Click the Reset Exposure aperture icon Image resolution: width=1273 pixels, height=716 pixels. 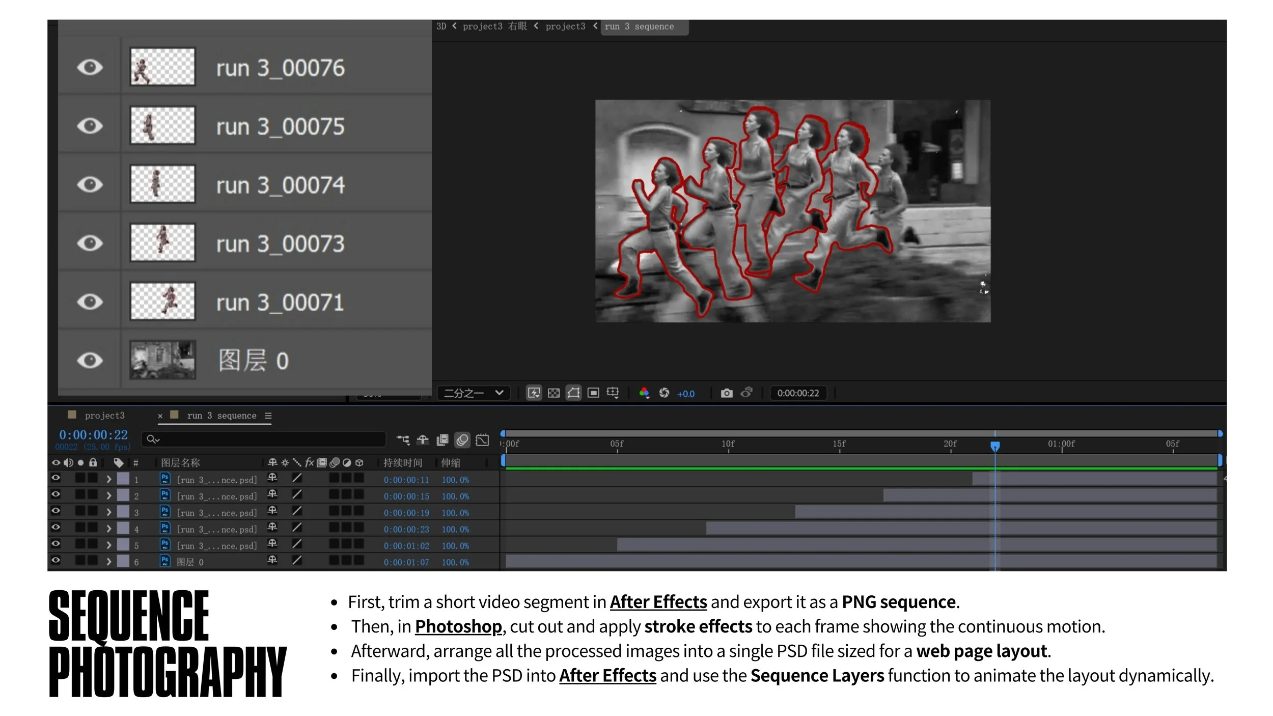[664, 393]
